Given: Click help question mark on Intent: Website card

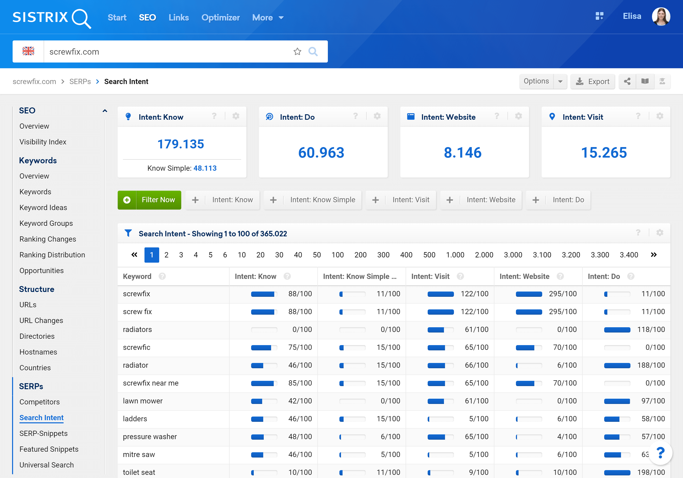Looking at the screenshot, I should pos(497,116).
